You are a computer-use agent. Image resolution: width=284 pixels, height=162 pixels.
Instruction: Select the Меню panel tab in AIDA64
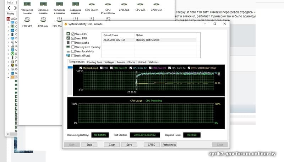(11, 13)
